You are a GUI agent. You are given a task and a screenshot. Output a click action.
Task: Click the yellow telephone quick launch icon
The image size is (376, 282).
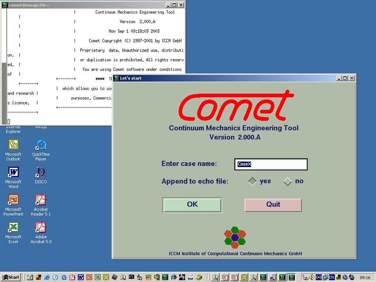point(199,278)
